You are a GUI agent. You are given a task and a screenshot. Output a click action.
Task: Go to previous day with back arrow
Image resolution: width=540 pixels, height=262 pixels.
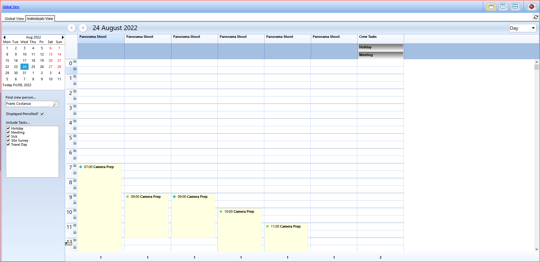[x=72, y=28]
